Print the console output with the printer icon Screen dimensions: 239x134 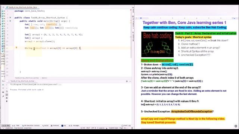(7, 98)
